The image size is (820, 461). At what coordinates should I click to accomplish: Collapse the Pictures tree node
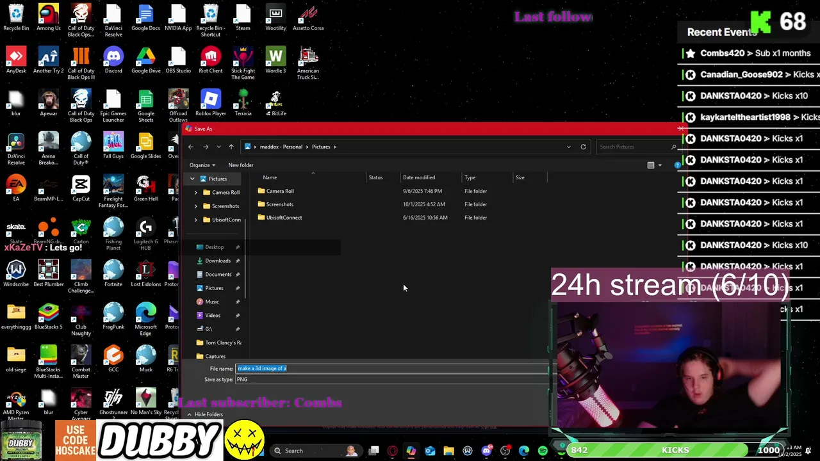192,179
